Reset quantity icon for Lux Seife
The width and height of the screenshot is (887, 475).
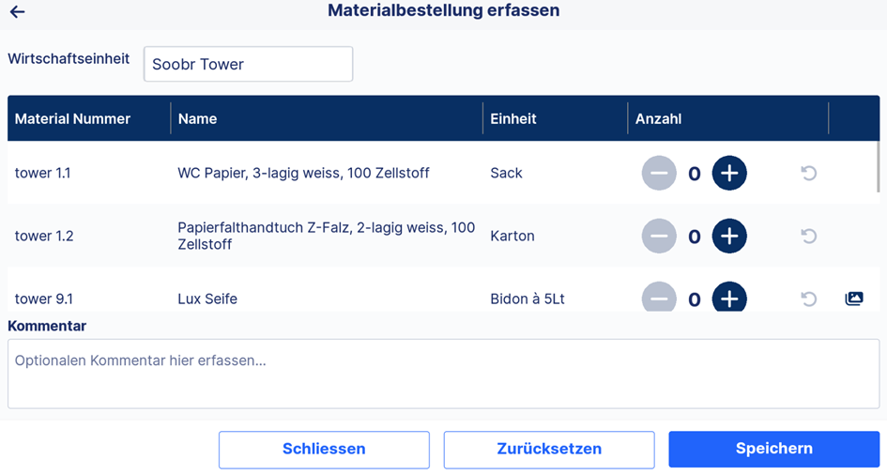[809, 299]
